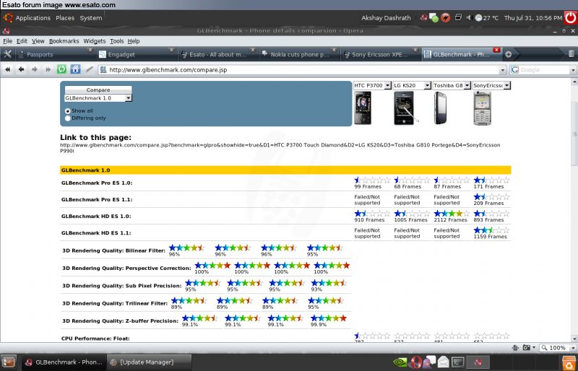This screenshot has width=578, height=371.
Task: Click the HTC P3700 phone thumbnail
Action: 363,108
